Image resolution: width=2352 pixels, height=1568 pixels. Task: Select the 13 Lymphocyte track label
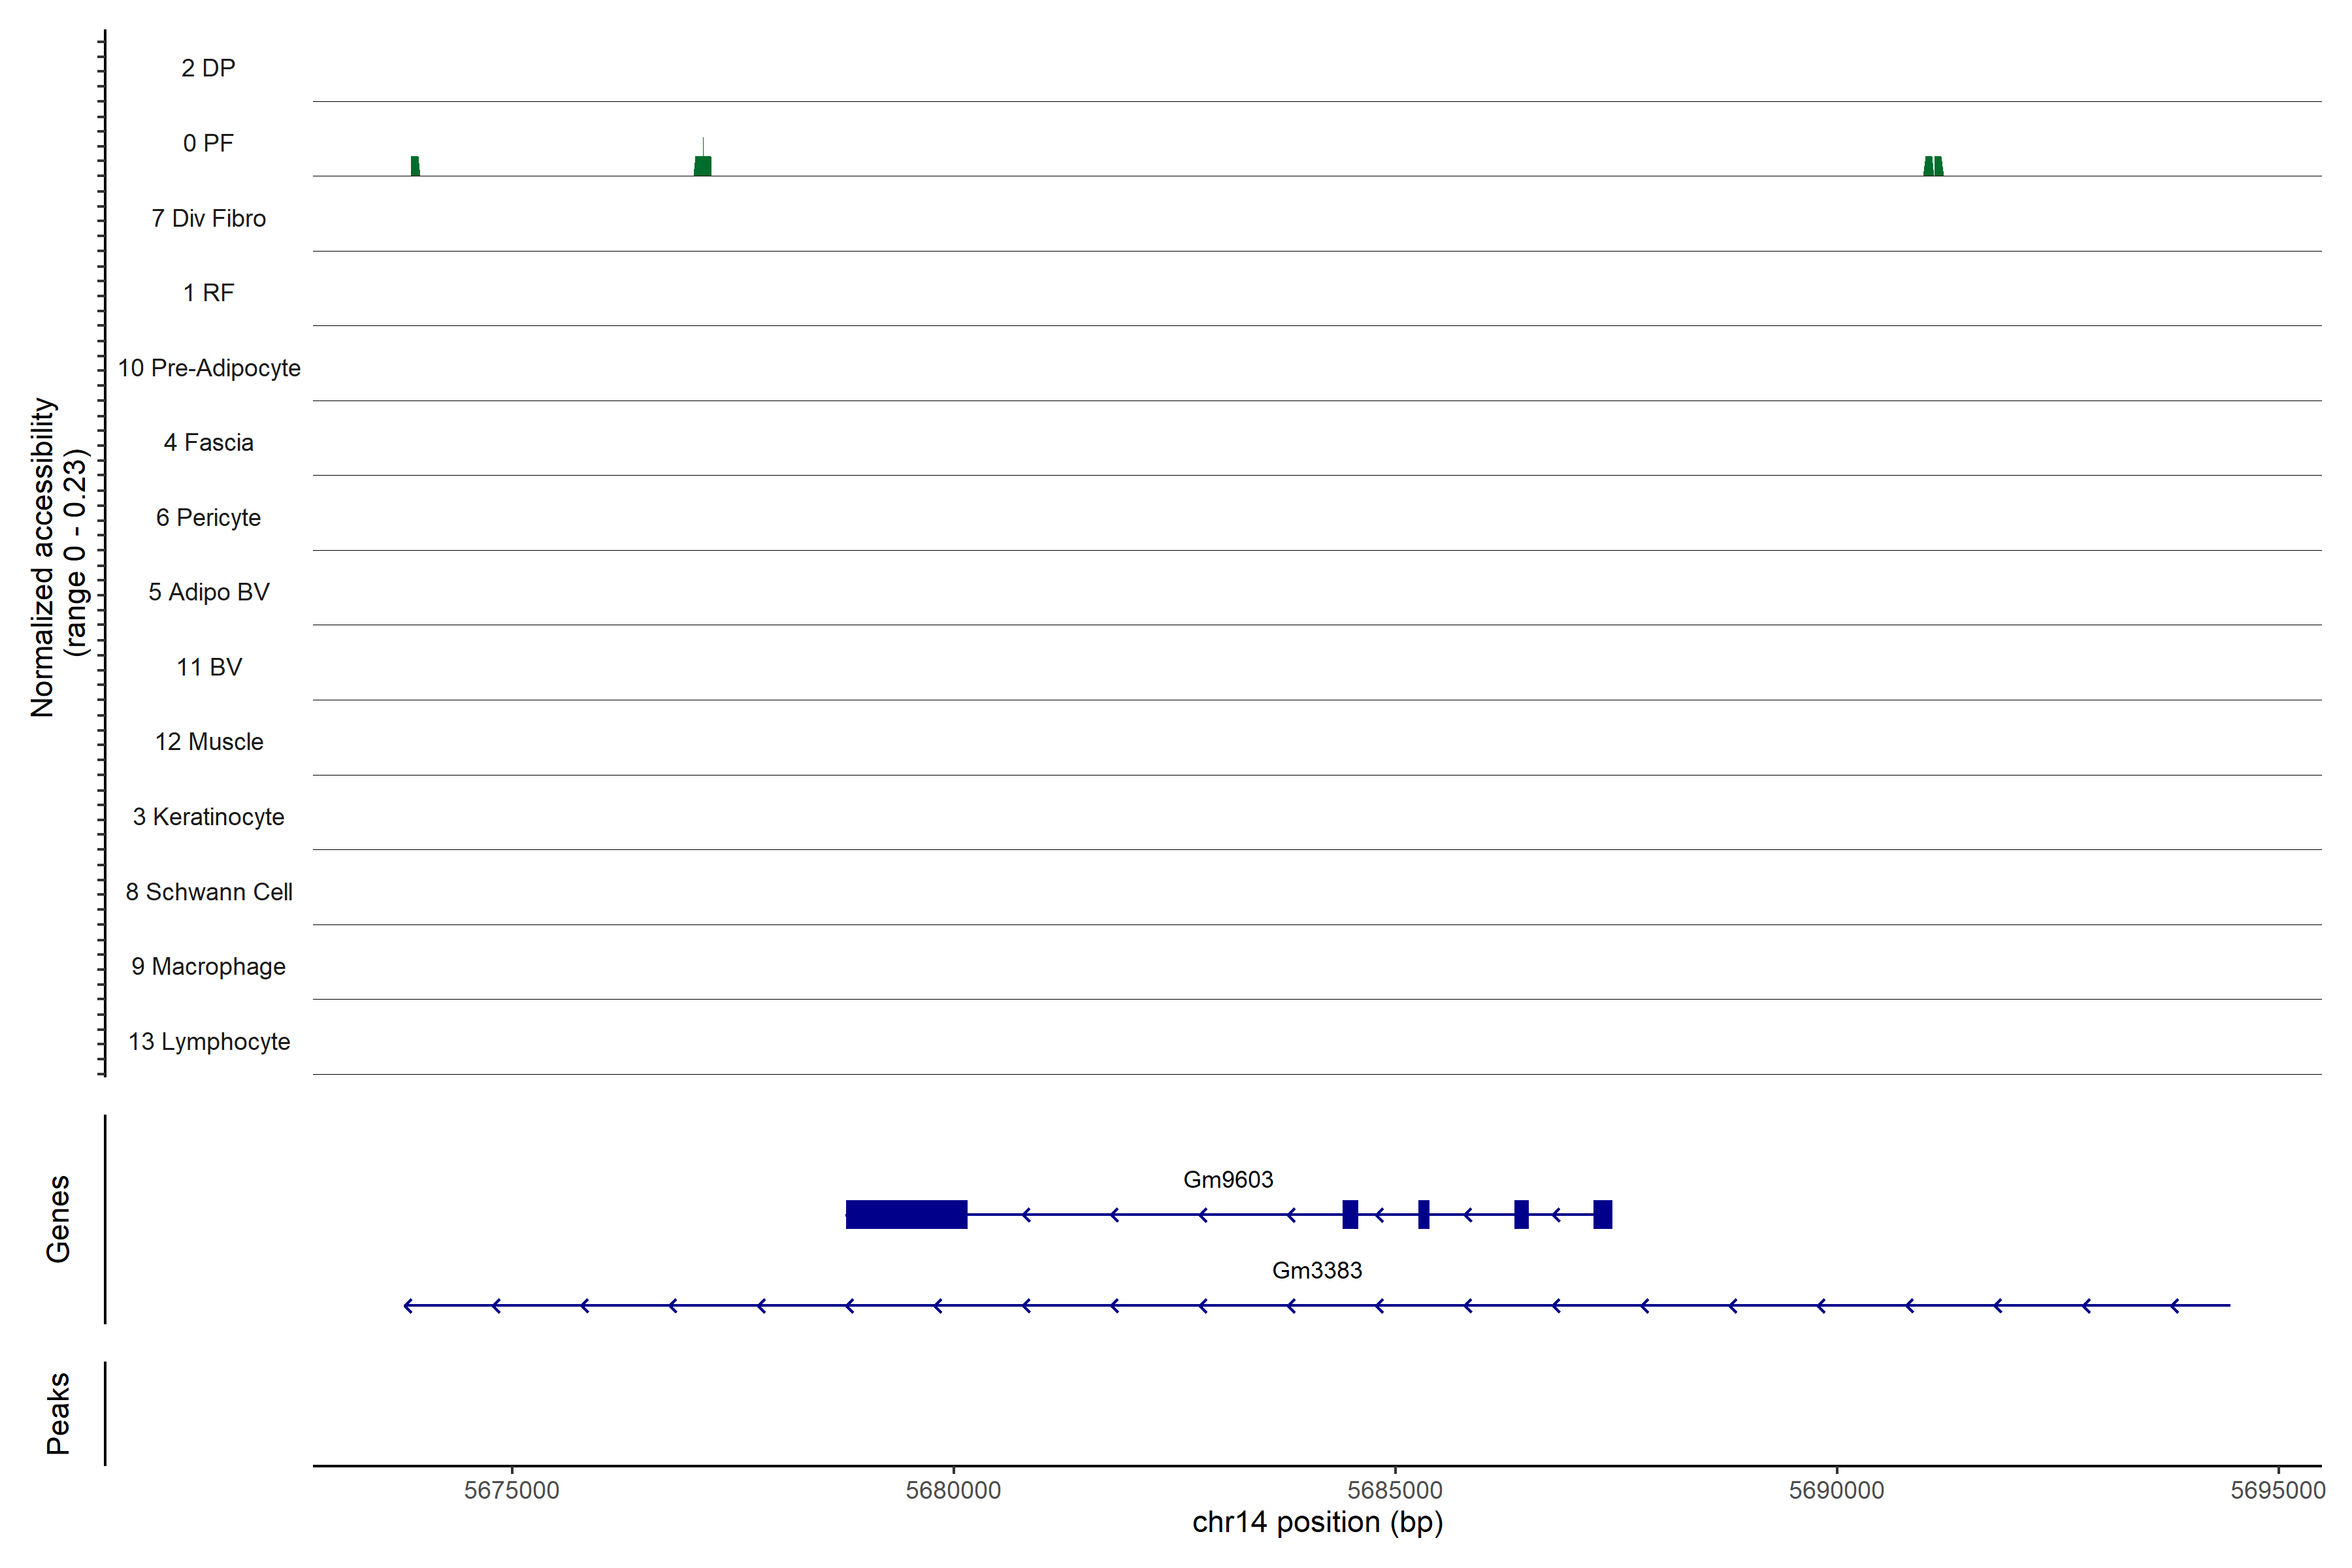pyautogui.click(x=209, y=1041)
